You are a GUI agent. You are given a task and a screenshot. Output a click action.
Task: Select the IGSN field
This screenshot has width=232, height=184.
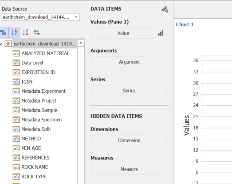[27, 82]
